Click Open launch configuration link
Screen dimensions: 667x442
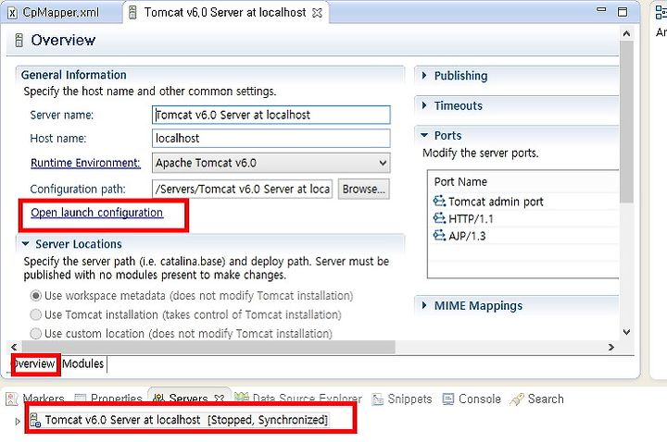pyautogui.click(x=97, y=213)
